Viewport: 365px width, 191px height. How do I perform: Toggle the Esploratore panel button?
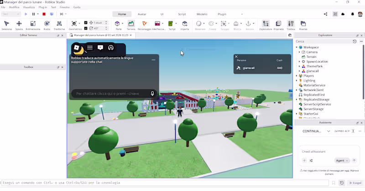click(x=266, y=25)
